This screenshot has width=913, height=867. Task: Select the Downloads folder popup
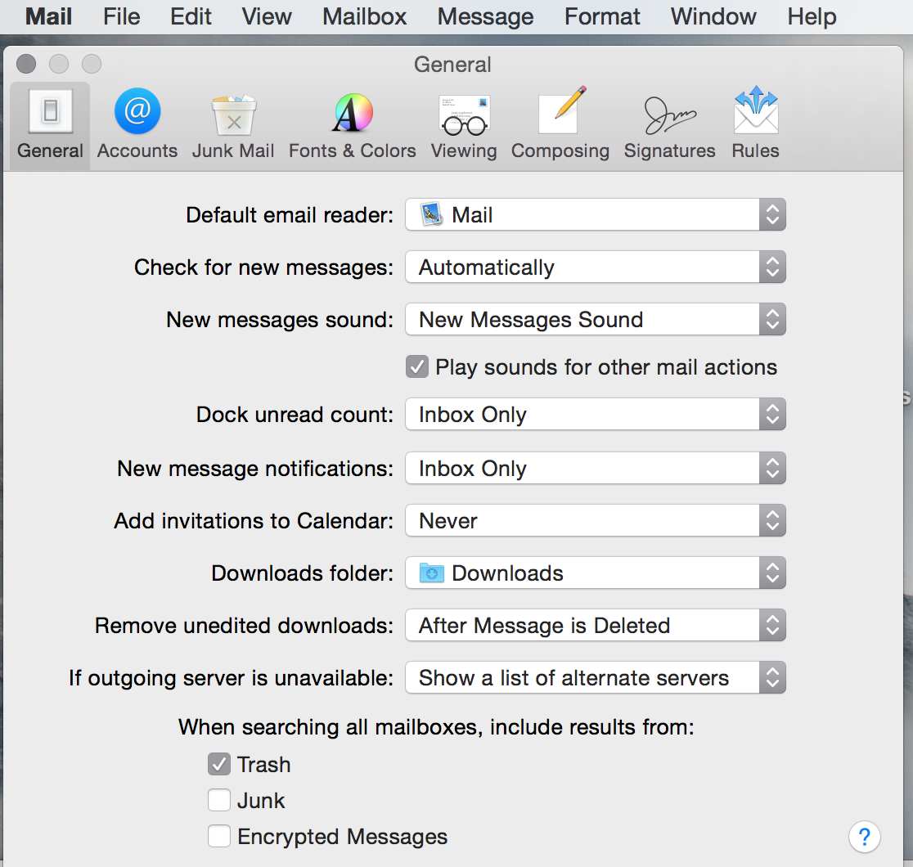[595, 573]
